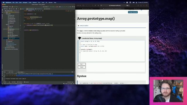
Task: Switch to first editor tab in WebStorm
Action: [x=22, y=9]
